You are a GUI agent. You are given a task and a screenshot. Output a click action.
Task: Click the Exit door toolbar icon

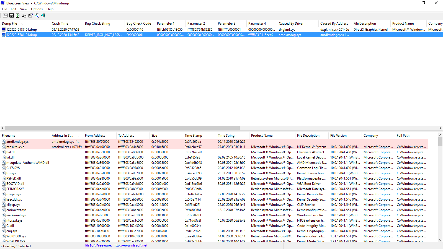pyautogui.click(x=43, y=16)
